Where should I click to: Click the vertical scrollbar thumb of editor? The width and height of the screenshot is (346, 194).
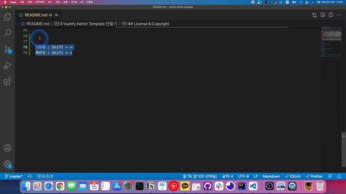coord(344,150)
